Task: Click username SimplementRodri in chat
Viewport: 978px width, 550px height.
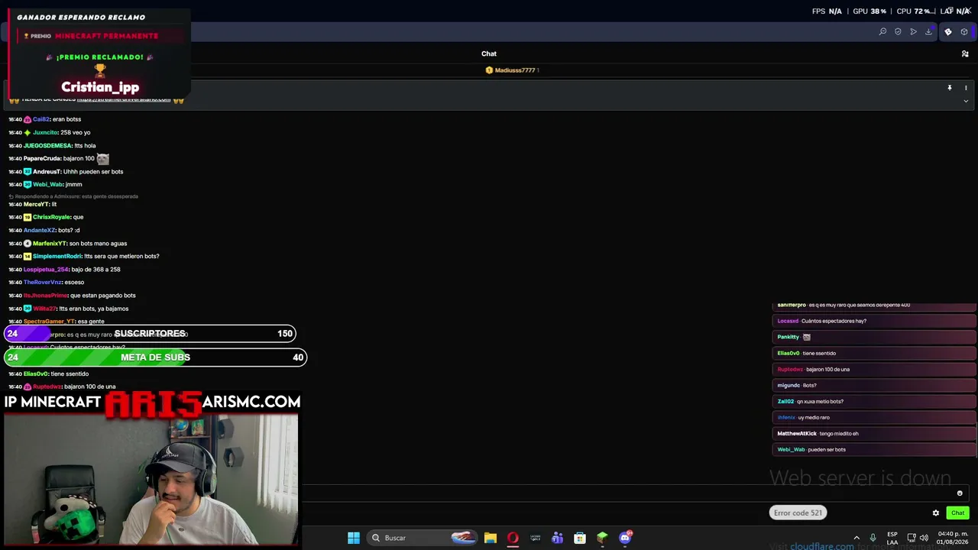Action: [x=57, y=256]
